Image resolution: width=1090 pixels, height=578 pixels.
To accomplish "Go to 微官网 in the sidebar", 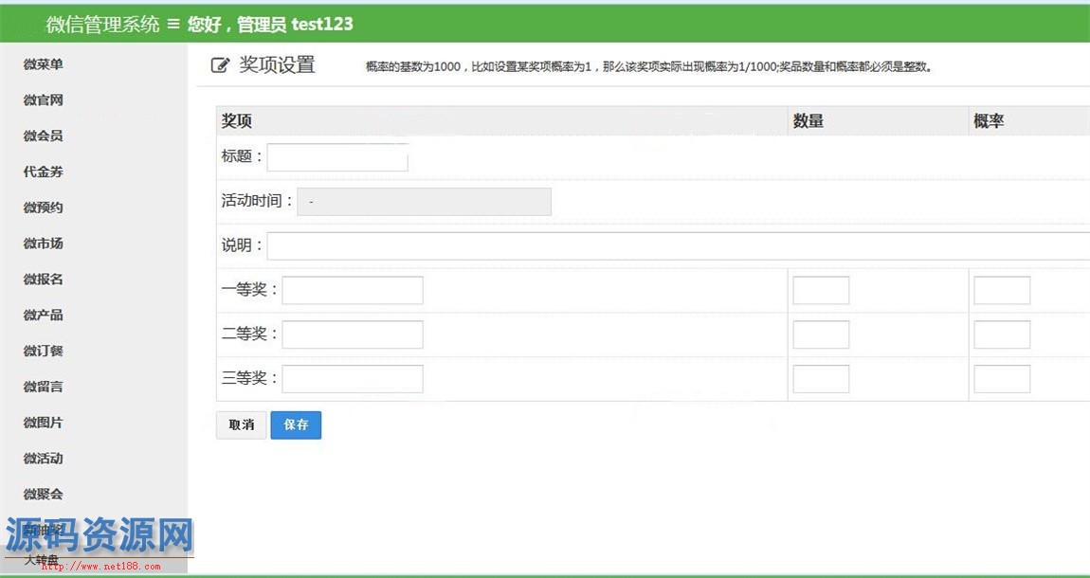I will (44, 100).
